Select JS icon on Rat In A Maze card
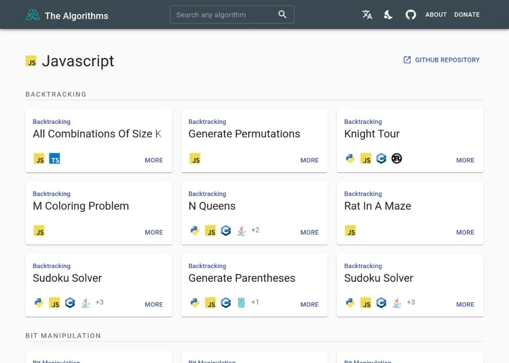Image resolution: width=509 pixels, height=363 pixels. click(350, 231)
